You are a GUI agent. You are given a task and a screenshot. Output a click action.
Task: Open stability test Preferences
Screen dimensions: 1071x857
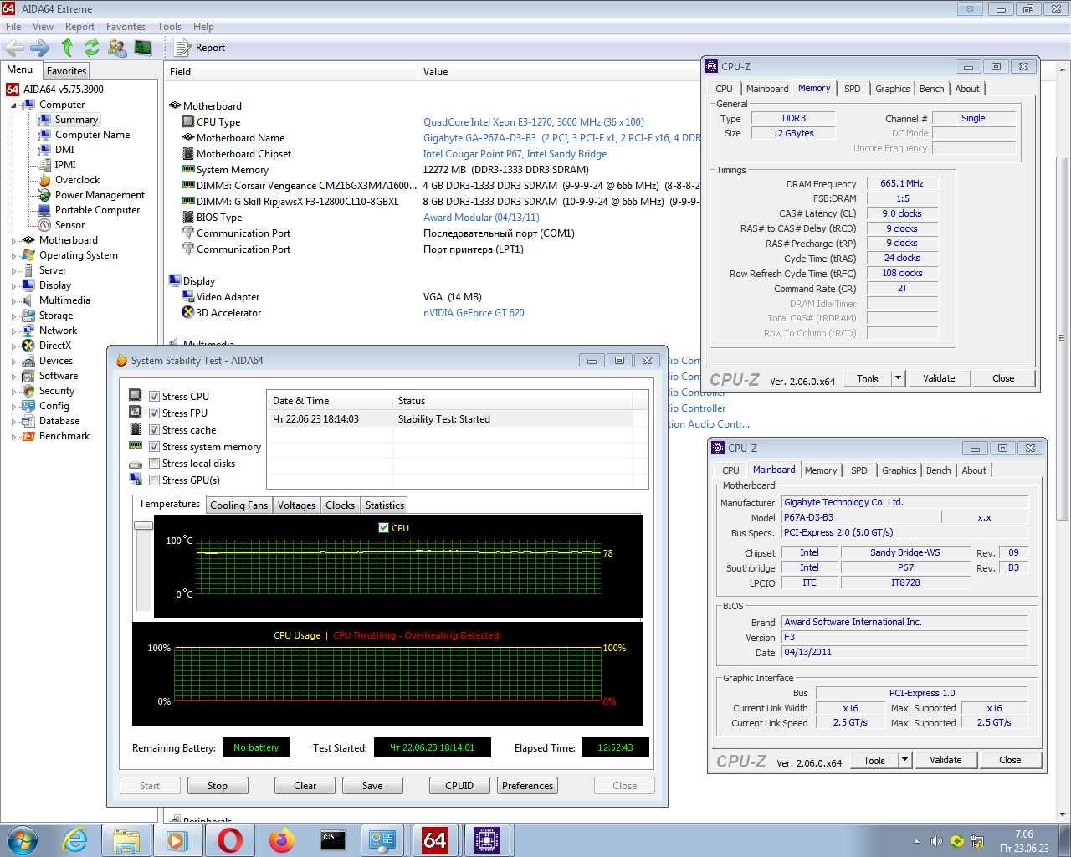[x=527, y=786]
